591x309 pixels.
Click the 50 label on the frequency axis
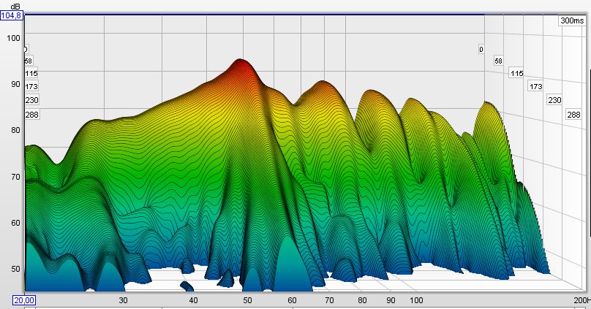point(247,300)
